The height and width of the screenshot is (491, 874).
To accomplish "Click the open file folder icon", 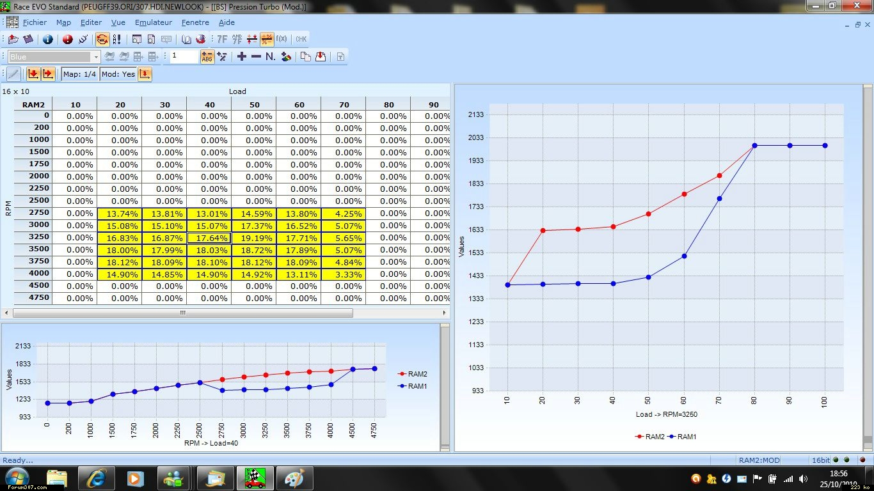I will (13, 40).
